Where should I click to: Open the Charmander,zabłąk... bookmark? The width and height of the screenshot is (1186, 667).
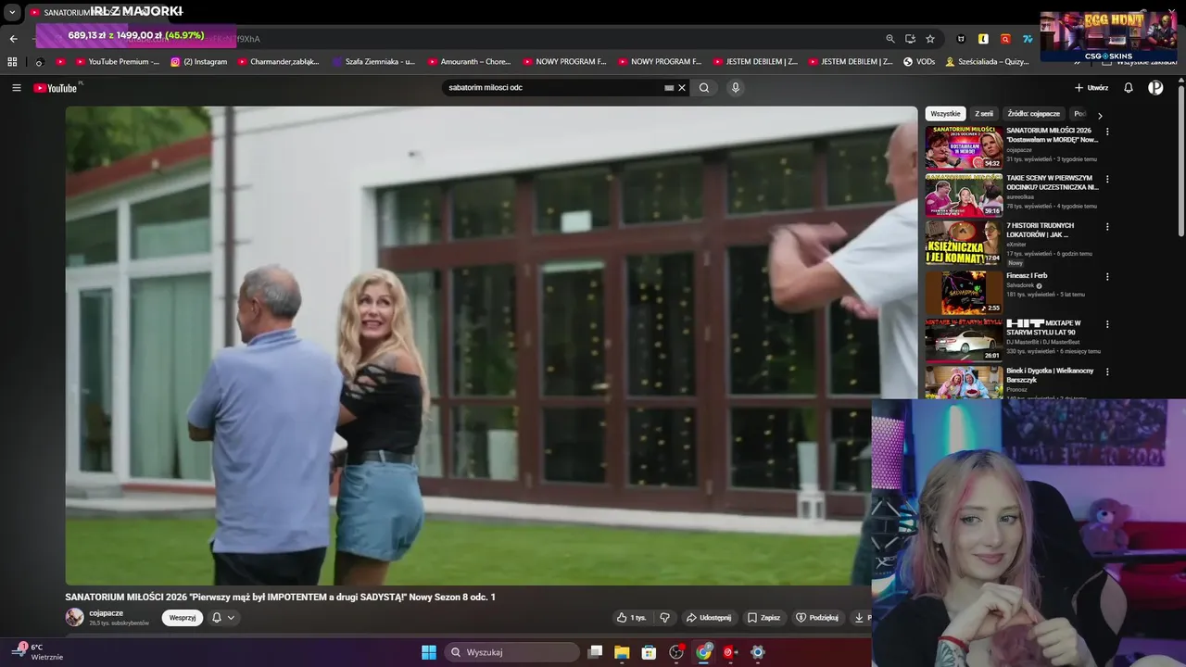278,62
